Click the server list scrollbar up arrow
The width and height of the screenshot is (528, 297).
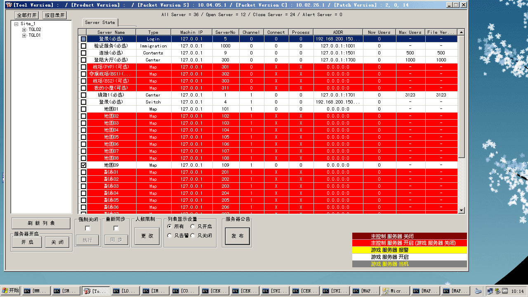coord(462,32)
